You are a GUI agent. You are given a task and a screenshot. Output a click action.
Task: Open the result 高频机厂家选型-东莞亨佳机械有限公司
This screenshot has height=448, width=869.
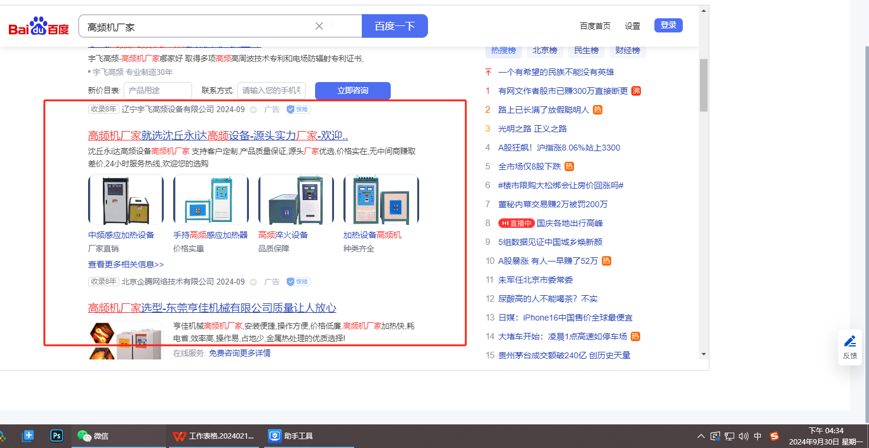click(x=212, y=308)
